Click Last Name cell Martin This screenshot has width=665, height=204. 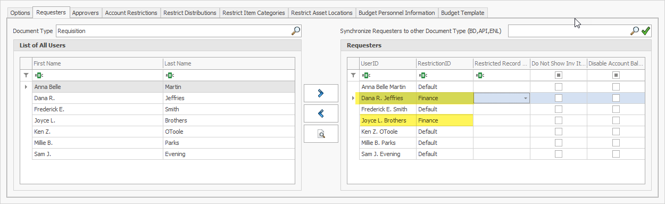click(229, 86)
